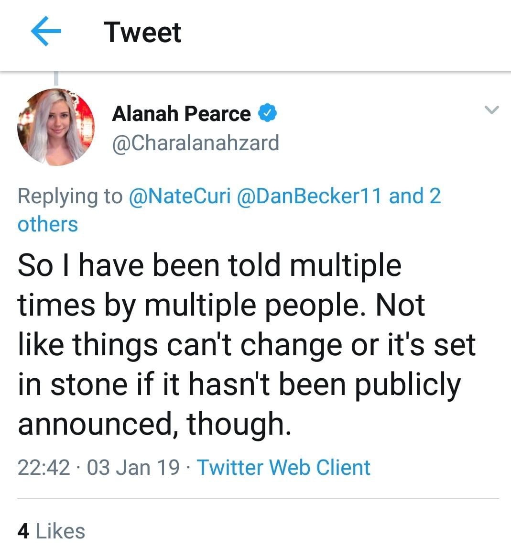This screenshot has width=511, height=559.
Task: Click the 'others' link on second line
Action: click(x=47, y=224)
